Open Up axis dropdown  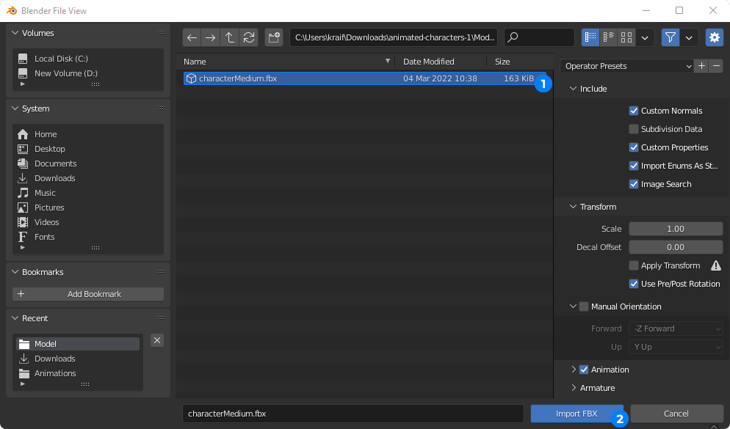point(676,347)
